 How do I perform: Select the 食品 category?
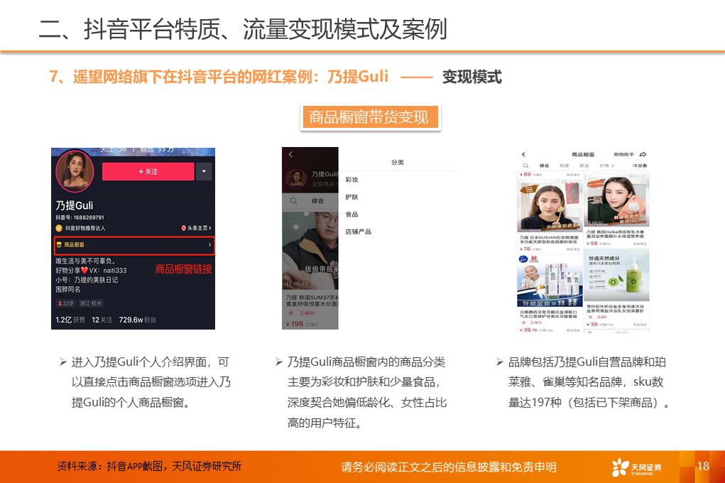pos(351,215)
